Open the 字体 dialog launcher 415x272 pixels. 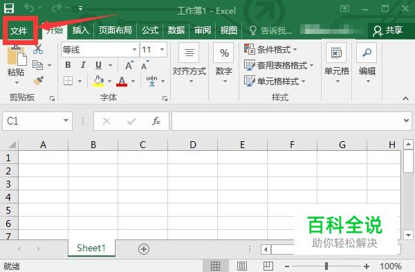coord(165,99)
